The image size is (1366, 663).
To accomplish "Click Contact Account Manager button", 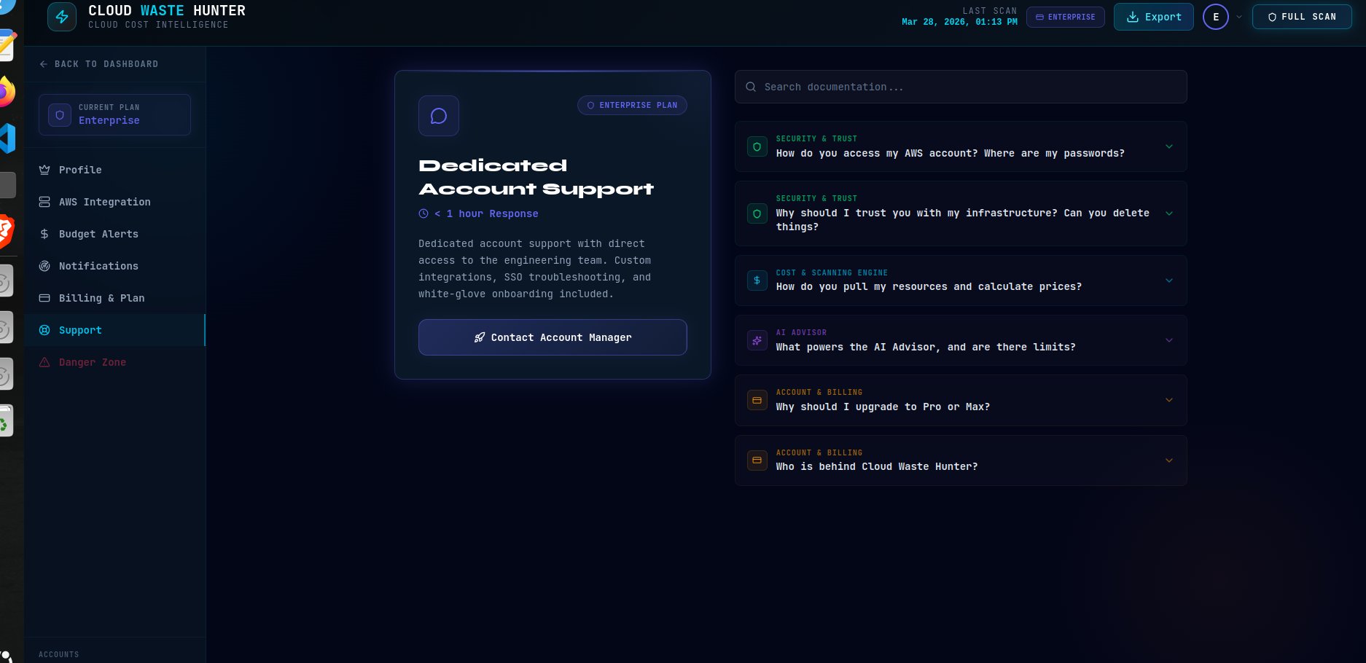I will coord(553,337).
